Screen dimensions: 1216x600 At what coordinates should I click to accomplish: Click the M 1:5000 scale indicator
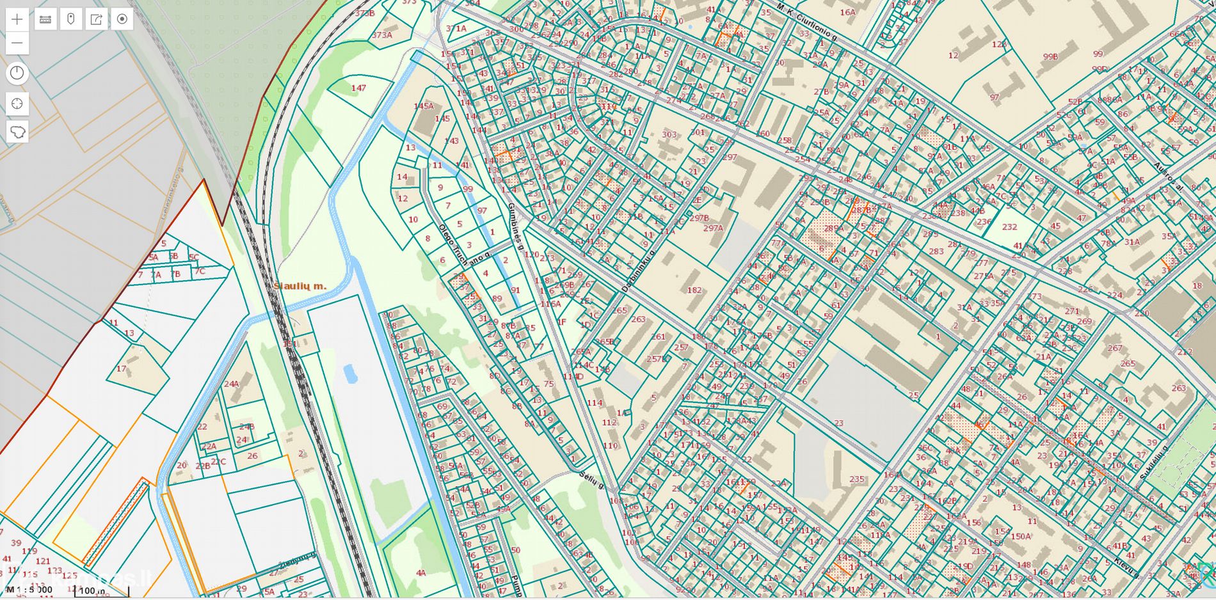tap(29, 590)
